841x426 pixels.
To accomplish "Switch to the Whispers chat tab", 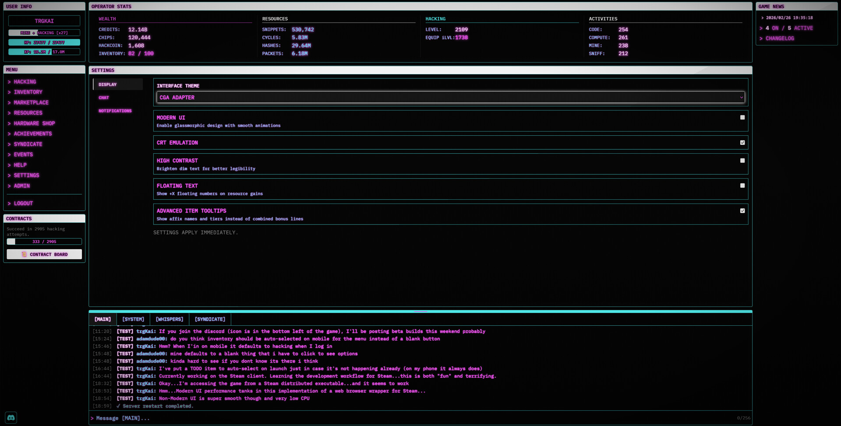I will click(169, 320).
